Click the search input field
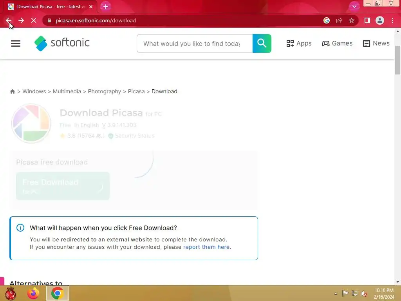The width and height of the screenshot is (401, 301). tap(195, 44)
